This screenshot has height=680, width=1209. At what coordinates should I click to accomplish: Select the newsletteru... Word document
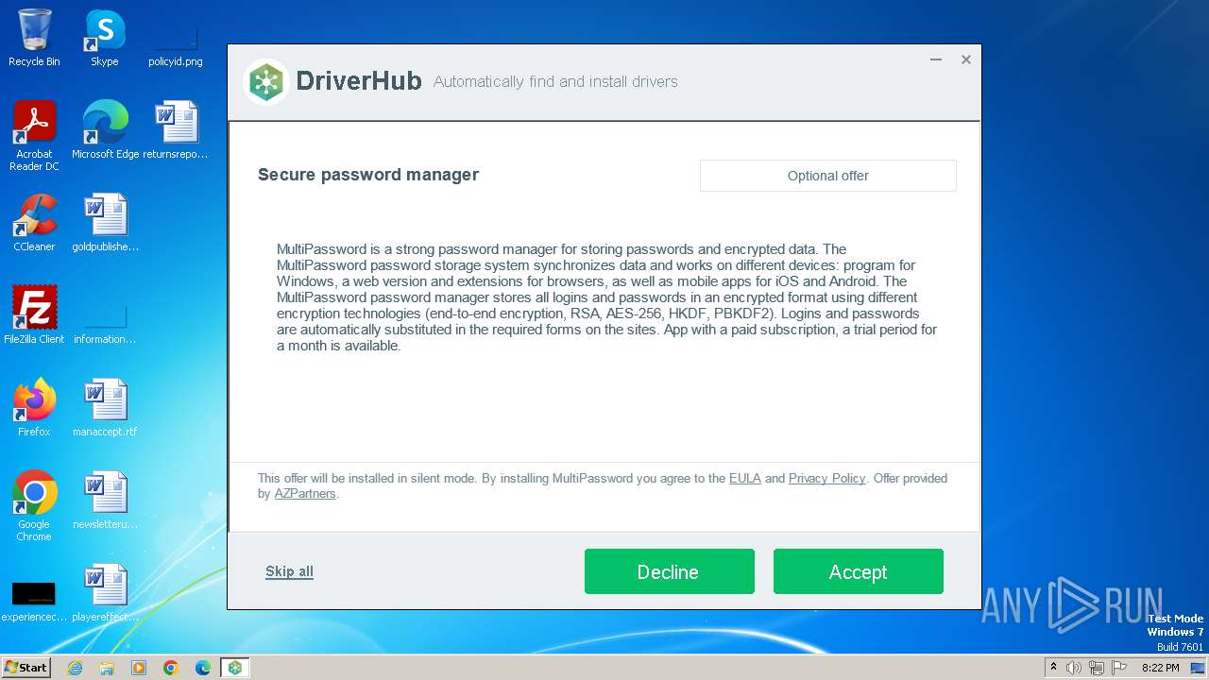(105, 501)
